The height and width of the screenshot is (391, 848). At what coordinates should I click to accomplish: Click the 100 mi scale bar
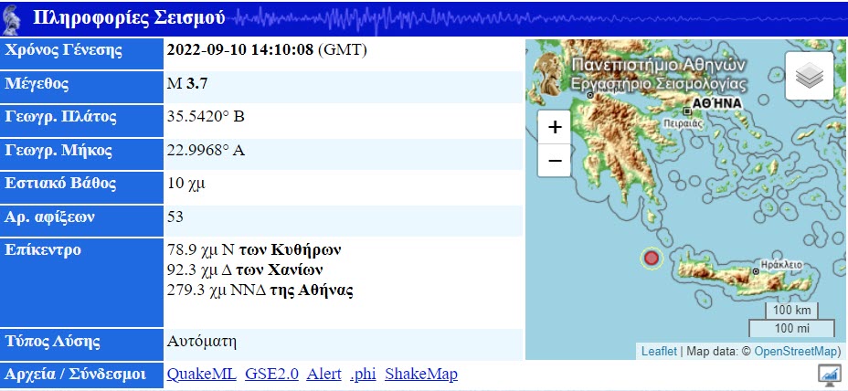(791, 328)
